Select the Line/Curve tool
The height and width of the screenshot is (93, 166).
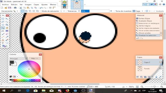click(x=7, y=43)
